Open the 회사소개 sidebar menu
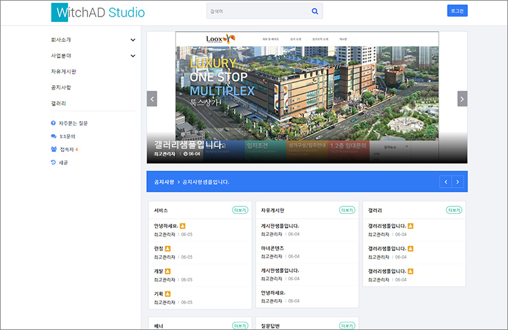The height and width of the screenshot is (330, 508). tap(61, 40)
